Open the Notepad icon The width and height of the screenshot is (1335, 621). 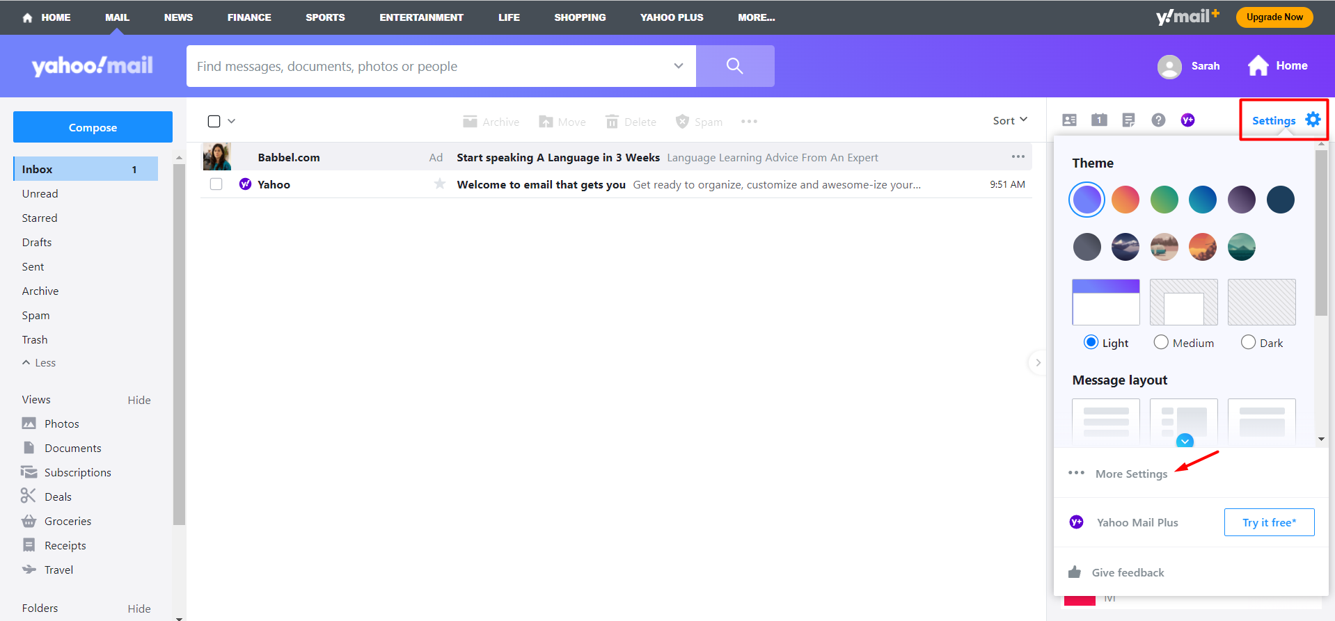pos(1128,120)
